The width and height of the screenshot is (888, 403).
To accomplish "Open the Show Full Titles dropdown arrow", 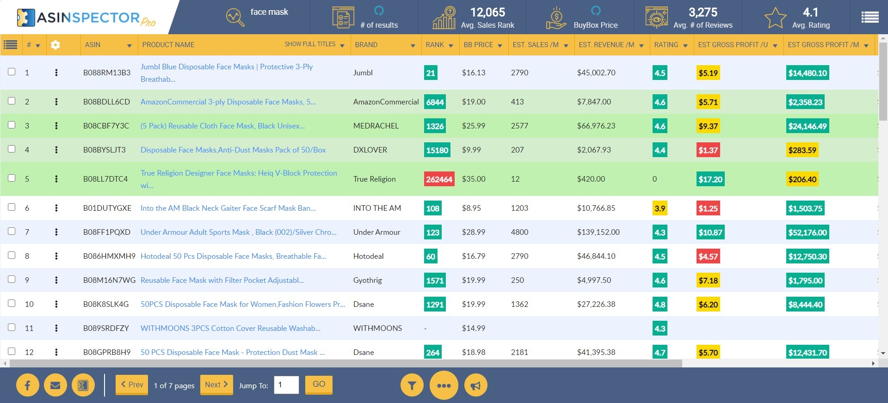I will point(342,46).
